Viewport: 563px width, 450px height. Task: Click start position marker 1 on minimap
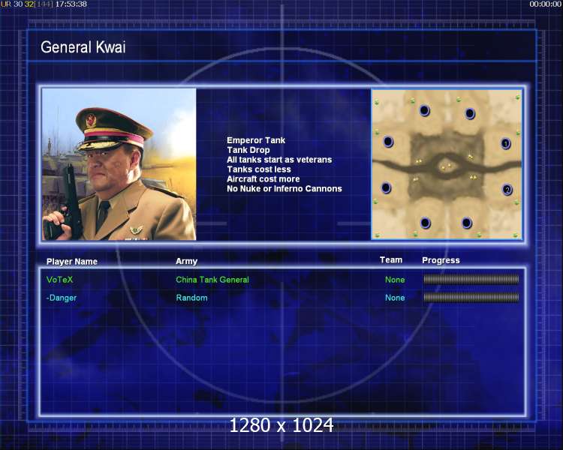tap(505, 143)
